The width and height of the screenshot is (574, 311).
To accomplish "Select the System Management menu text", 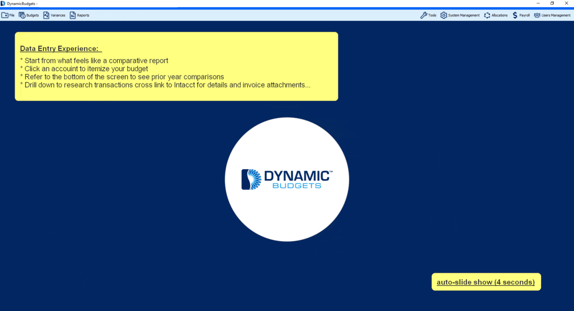I will coord(464,15).
